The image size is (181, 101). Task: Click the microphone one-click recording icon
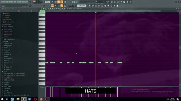click(118, 2)
